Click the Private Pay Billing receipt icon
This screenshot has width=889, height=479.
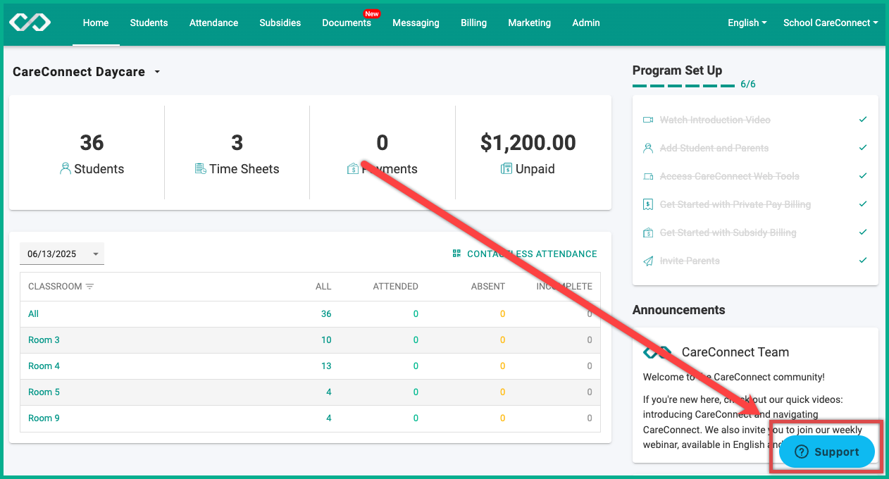click(x=648, y=204)
